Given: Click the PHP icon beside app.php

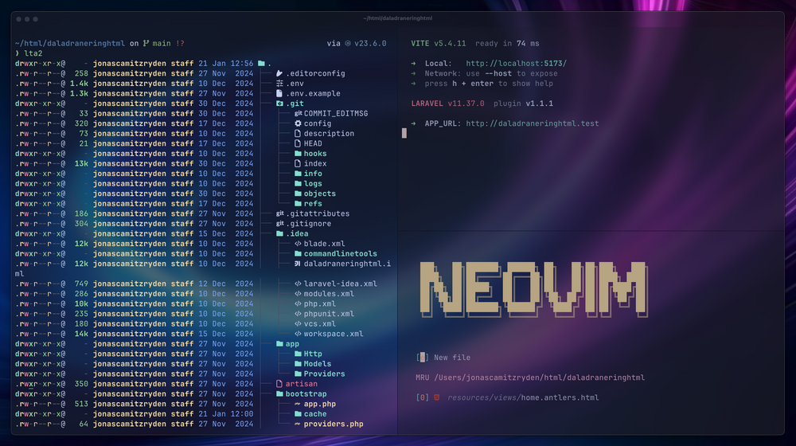Looking at the screenshot, I should [x=298, y=405].
